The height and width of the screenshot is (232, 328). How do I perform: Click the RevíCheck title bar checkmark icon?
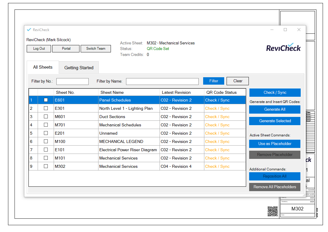pyautogui.click(x=29, y=30)
